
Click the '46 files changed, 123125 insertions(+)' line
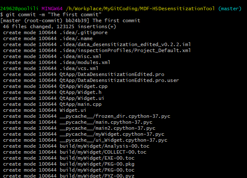point(59,26)
